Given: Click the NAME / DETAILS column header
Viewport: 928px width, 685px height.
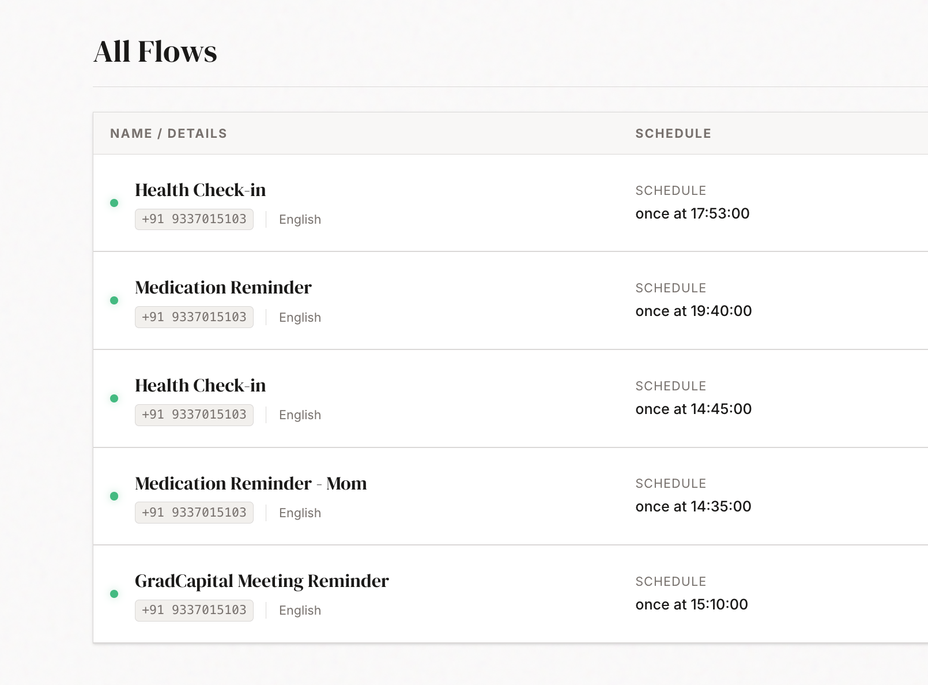Looking at the screenshot, I should (x=168, y=134).
